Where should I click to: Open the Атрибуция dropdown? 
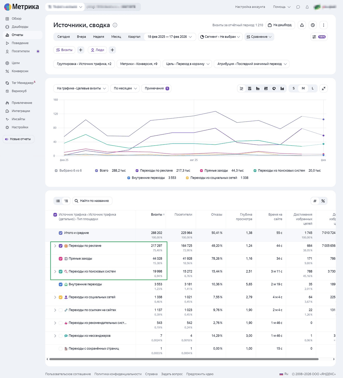251,64
